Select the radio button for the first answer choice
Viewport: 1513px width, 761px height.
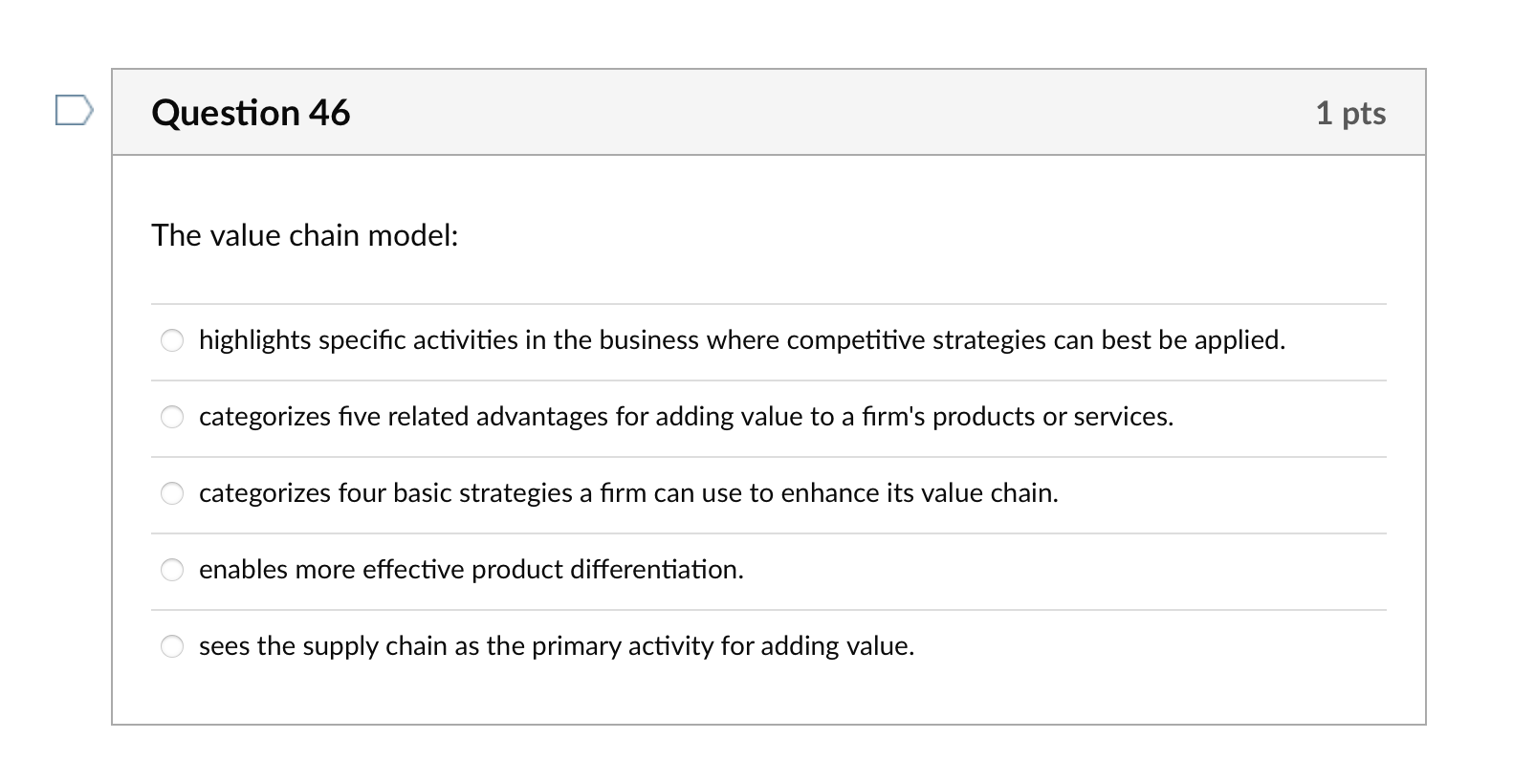pos(172,340)
